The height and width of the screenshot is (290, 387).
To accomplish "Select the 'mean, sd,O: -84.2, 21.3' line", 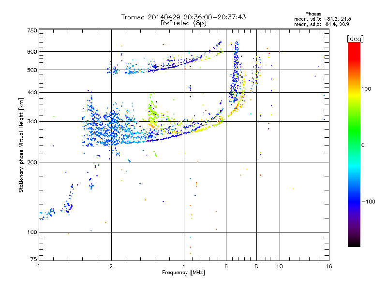I will 322,19.
